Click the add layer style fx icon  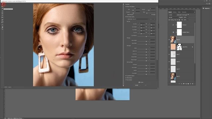(182, 84)
